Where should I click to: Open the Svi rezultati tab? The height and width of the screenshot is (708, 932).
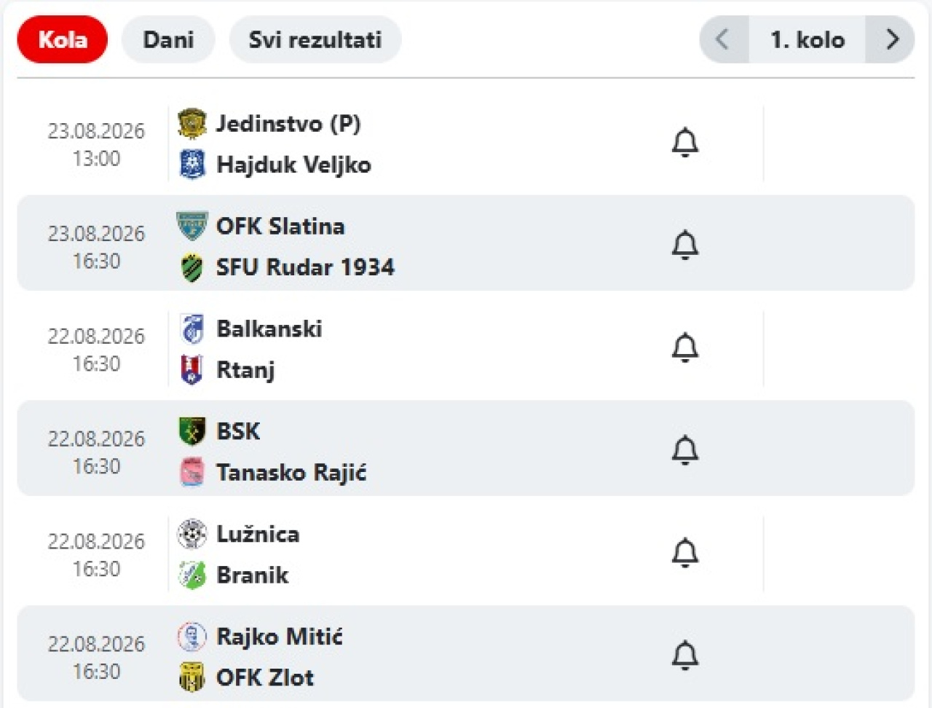pos(315,39)
